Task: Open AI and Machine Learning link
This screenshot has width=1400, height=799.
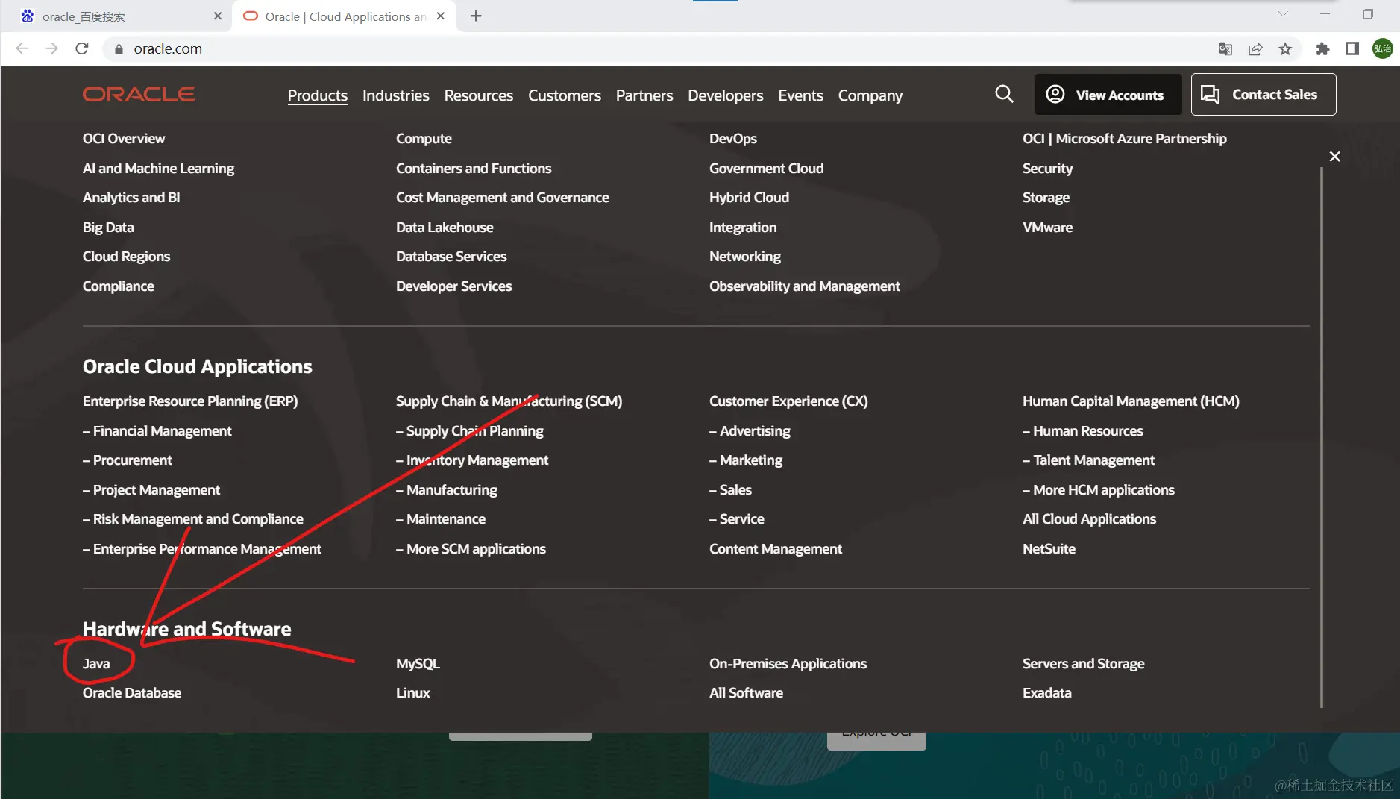Action: click(158, 168)
